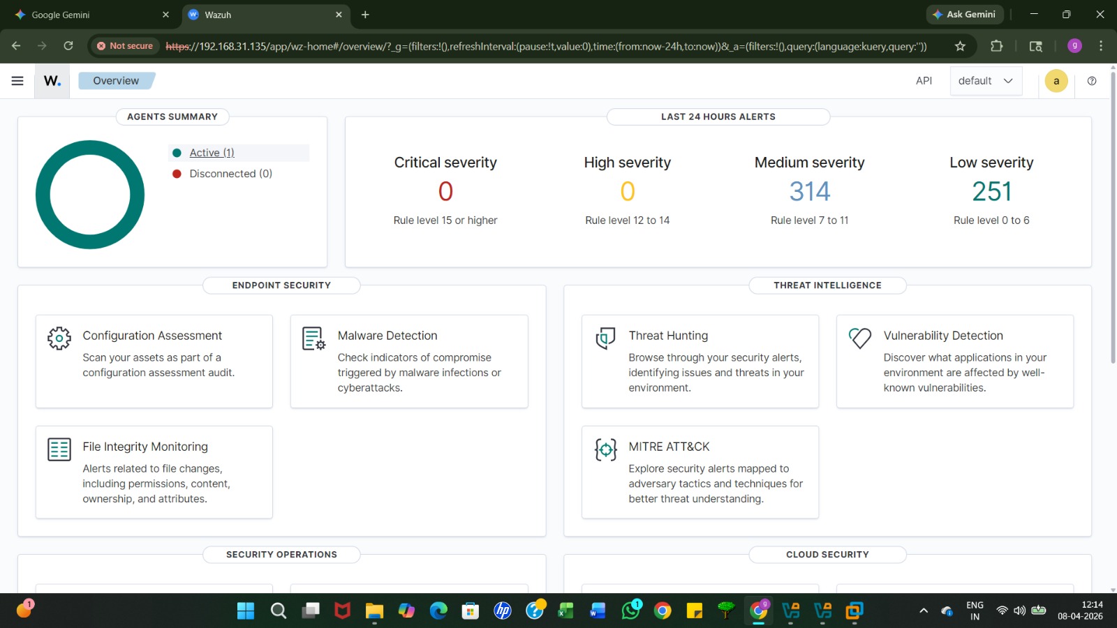This screenshot has height=628, width=1117.
Task: Click the Configuration Assessment gear icon
Action: pyautogui.click(x=59, y=338)
